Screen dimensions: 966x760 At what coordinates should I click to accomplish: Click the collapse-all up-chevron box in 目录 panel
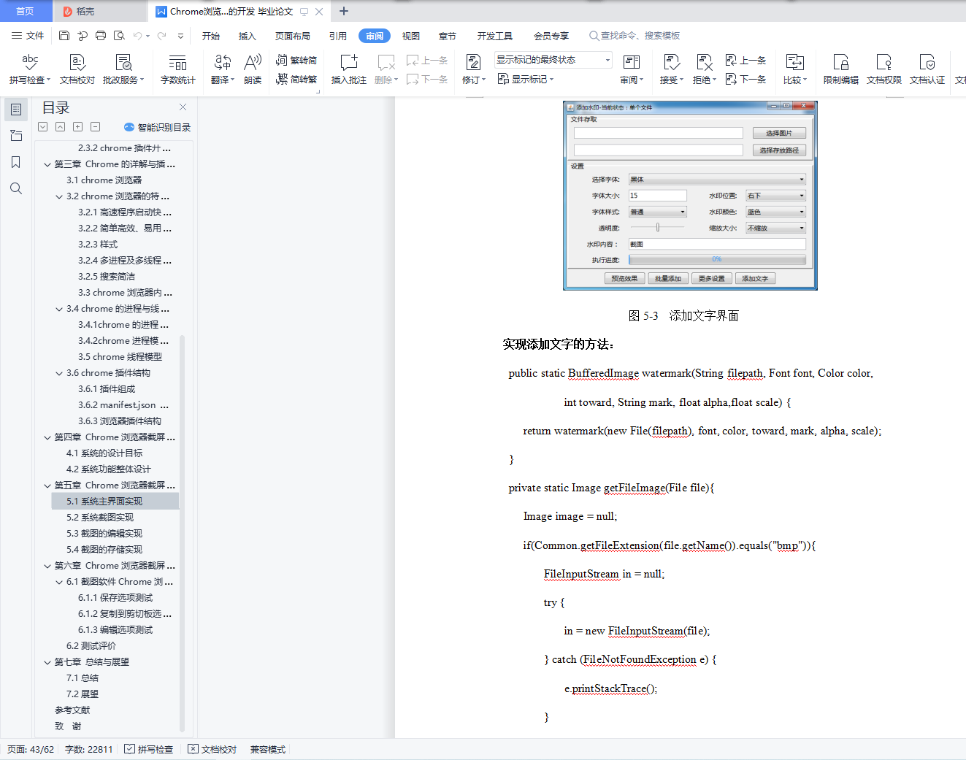[x=61, y=127]
